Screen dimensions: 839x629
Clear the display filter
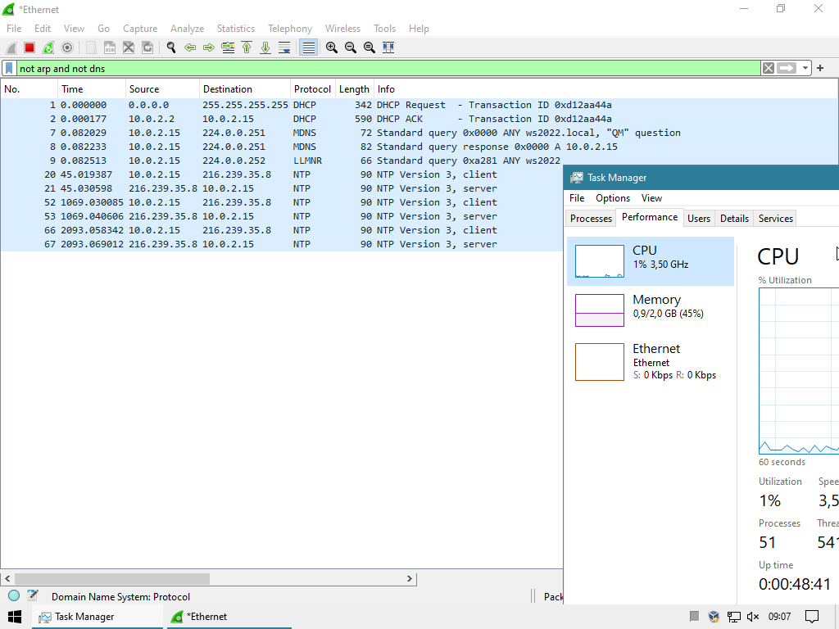pyautogui.click(x=769, y=69)
